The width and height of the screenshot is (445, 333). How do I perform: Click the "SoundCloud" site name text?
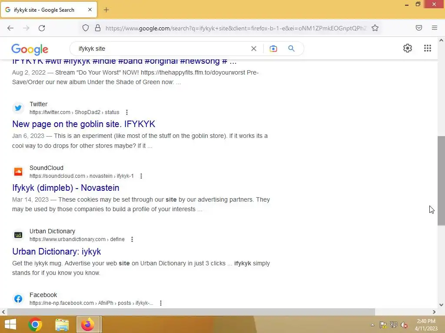click(x=46, y=168)
